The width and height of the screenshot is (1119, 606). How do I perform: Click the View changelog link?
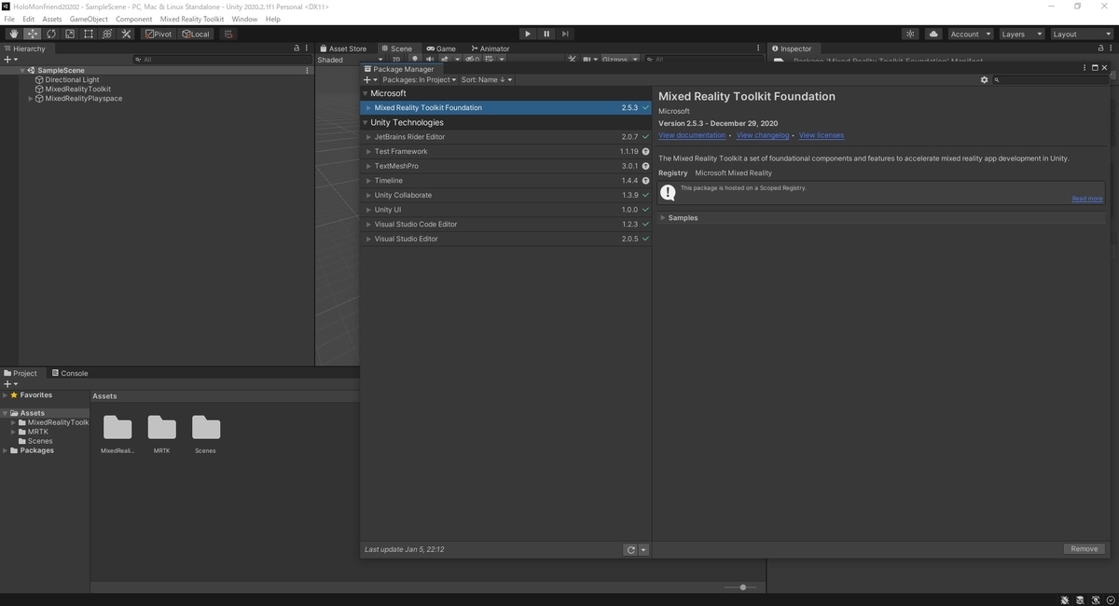point(763,135)
